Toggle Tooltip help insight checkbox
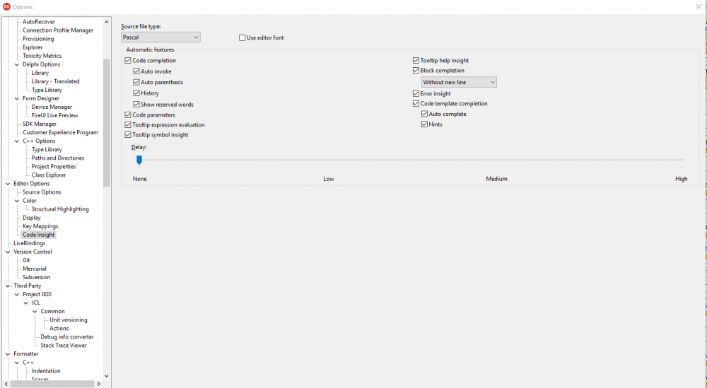Viewport: 707px width, 388px height. point(416,60)
